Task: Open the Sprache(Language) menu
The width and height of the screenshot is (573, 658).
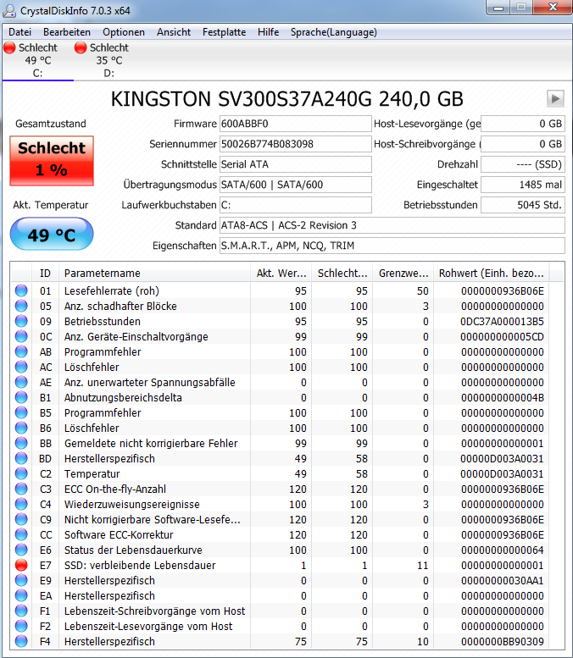Action: click(334, 32)
